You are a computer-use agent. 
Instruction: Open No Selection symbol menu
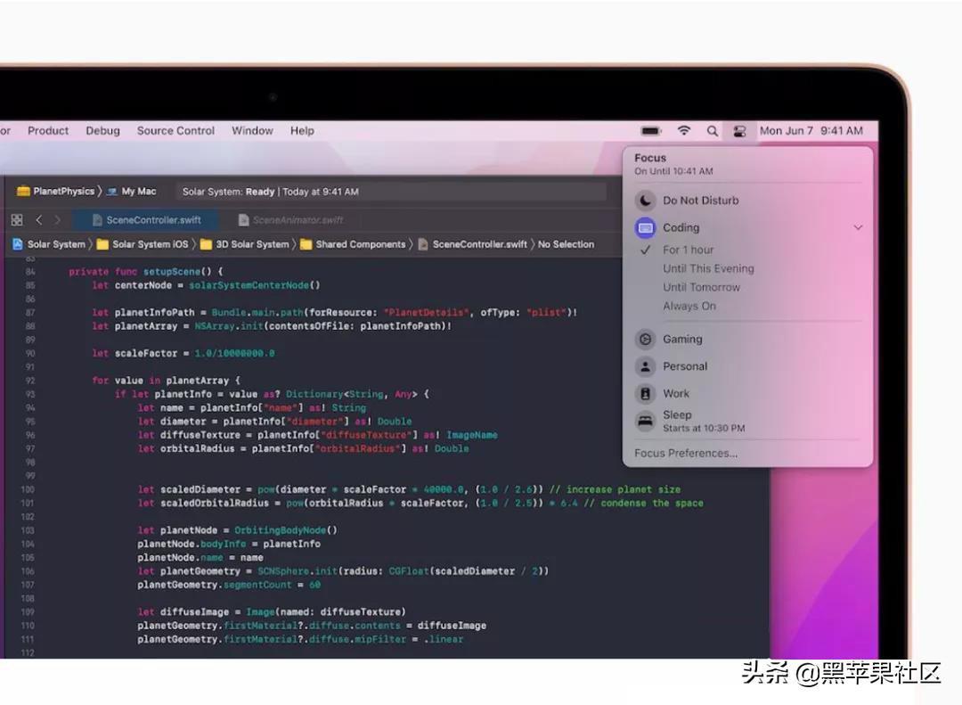click(x=566, y=244)
